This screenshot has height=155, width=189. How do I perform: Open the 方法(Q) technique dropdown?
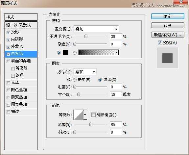pyautogui.click(x=85, y=72)
